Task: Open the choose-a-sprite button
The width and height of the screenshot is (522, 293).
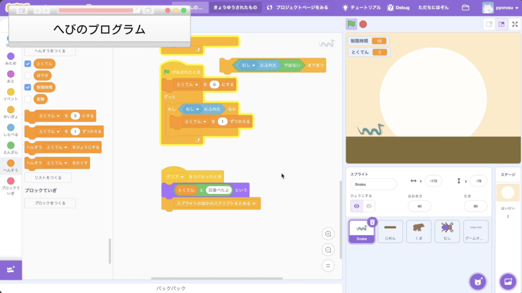Action: (x=478, y=281)
